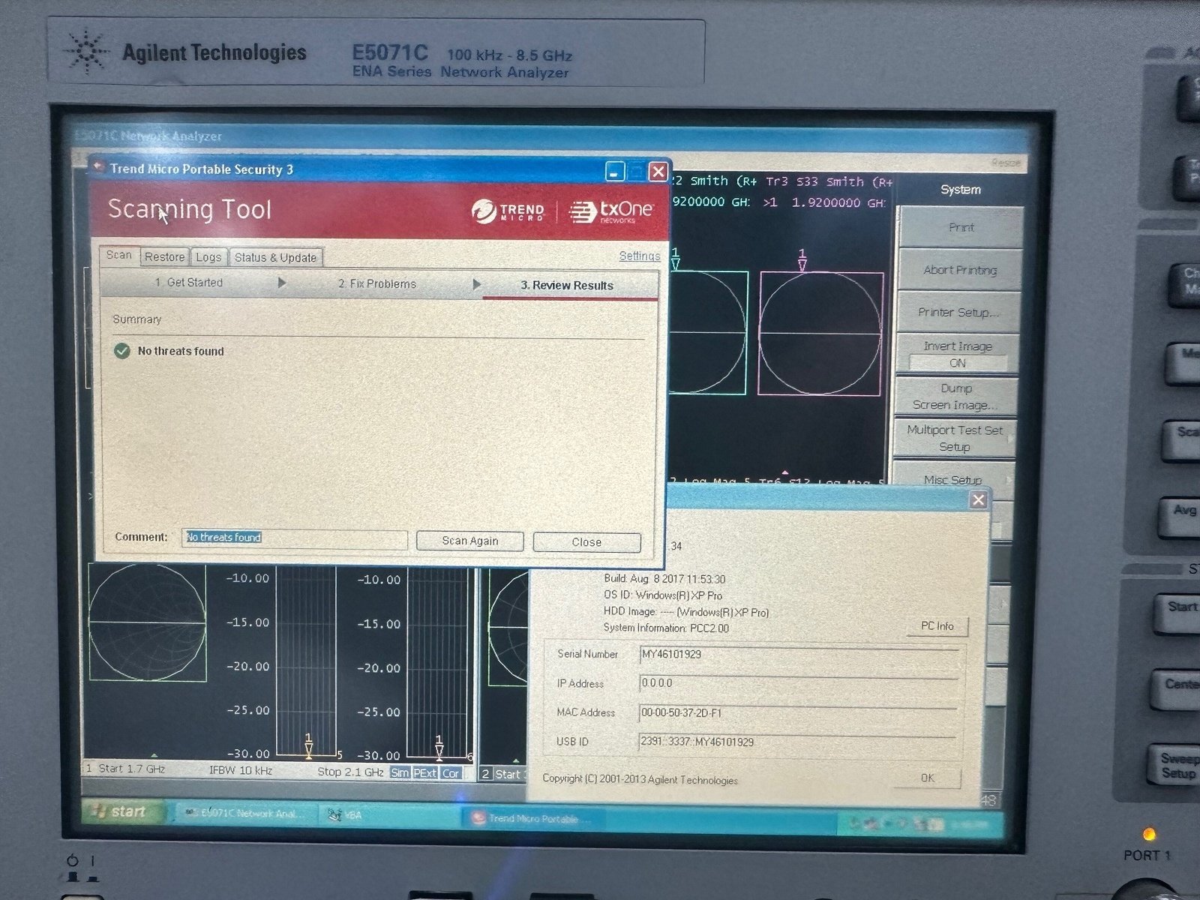The width and height of the screenshot is (1200, 900).
Task: Click the Abort Printing softkey
Action: tap(960, 270)
